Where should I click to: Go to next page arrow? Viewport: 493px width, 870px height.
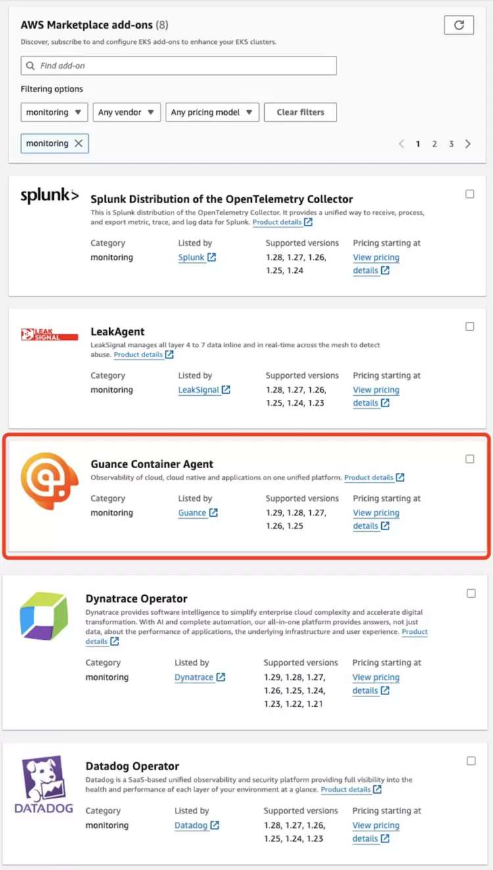point(468,144)
